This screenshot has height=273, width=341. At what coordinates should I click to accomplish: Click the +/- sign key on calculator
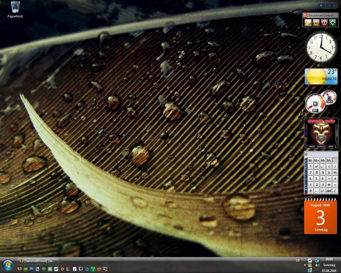pyautogui.click(x=323, y=191)
